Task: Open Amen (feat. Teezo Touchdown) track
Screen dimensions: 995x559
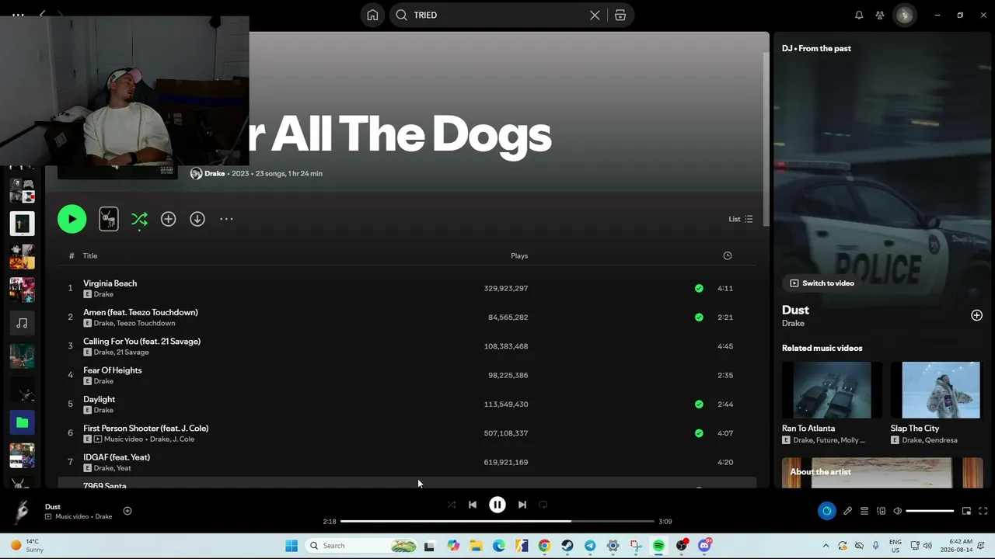Action: [141, 312]
